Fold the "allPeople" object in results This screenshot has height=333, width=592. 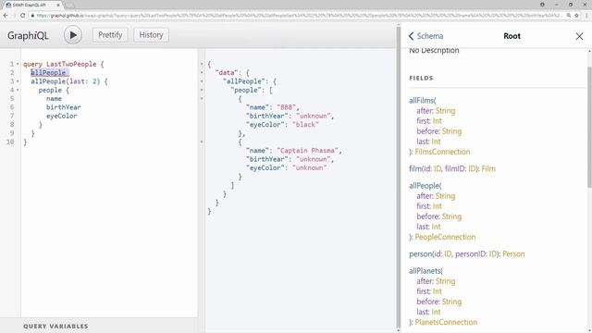pyautogui.click(x=202, y=81)
